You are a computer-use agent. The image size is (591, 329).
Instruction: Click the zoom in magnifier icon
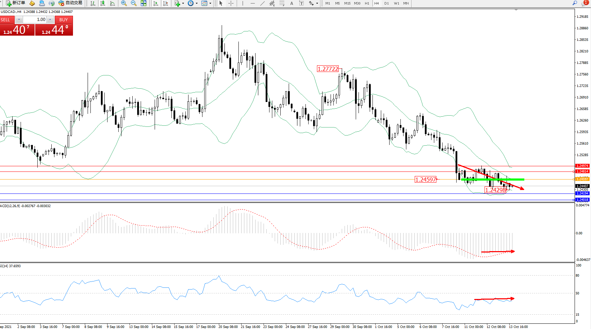[124, 3]
